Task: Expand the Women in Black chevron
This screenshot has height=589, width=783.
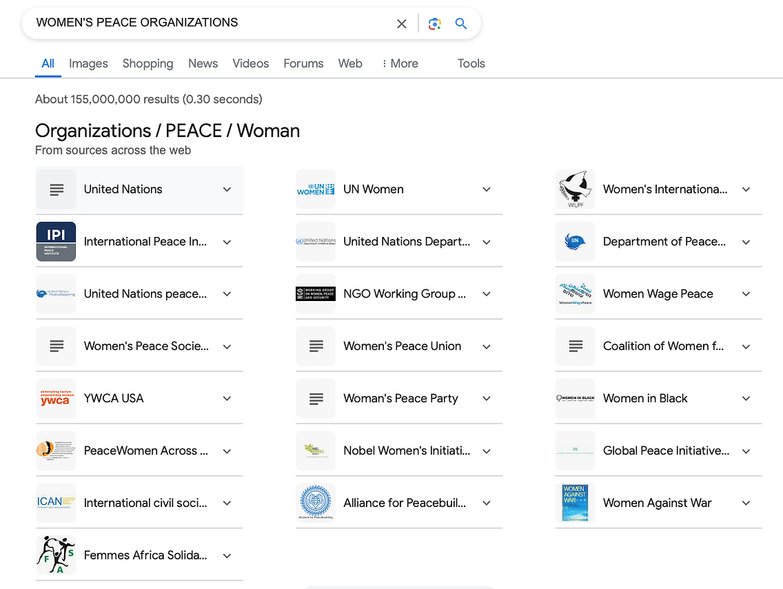Action: tap(746, 398)
